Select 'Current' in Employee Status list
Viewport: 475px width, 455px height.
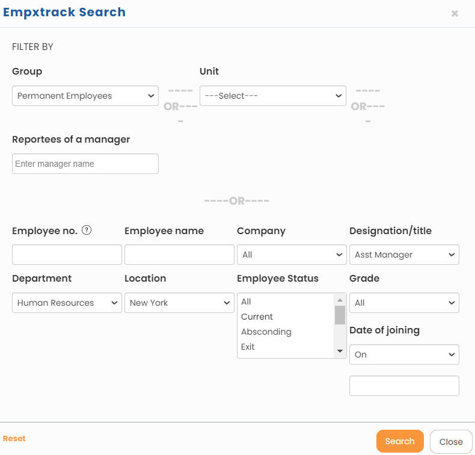point(257,317)
